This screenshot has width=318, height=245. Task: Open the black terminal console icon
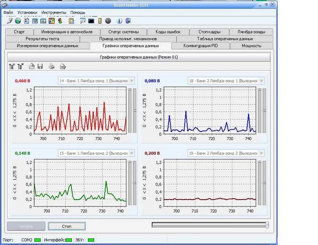pos(91,21)
